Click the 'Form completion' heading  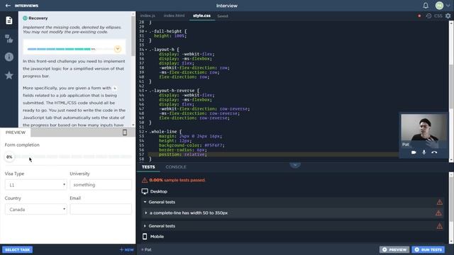point(22,144)
